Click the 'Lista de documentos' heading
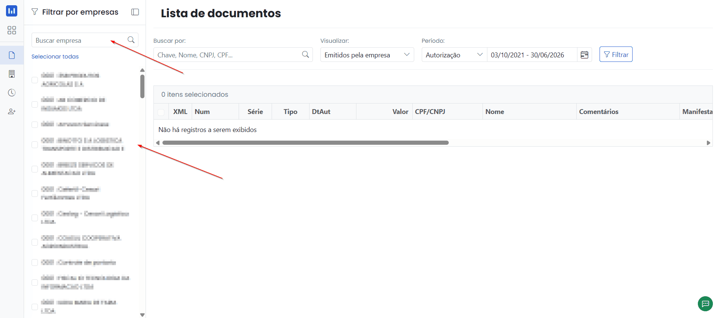The image size is (720, 318). pos(221,13)
